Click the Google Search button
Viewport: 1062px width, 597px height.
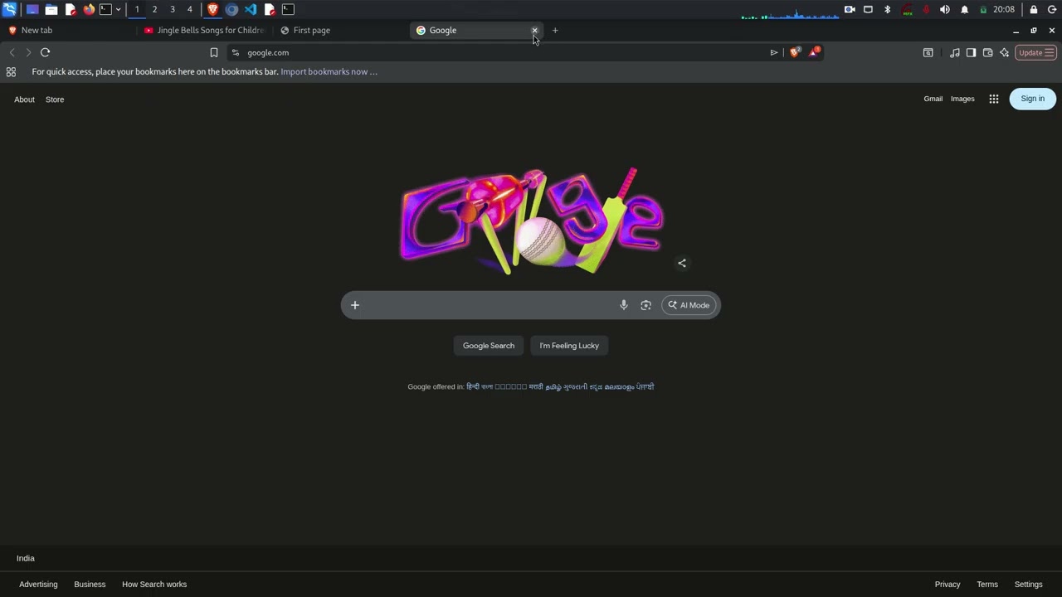point(489,346)
